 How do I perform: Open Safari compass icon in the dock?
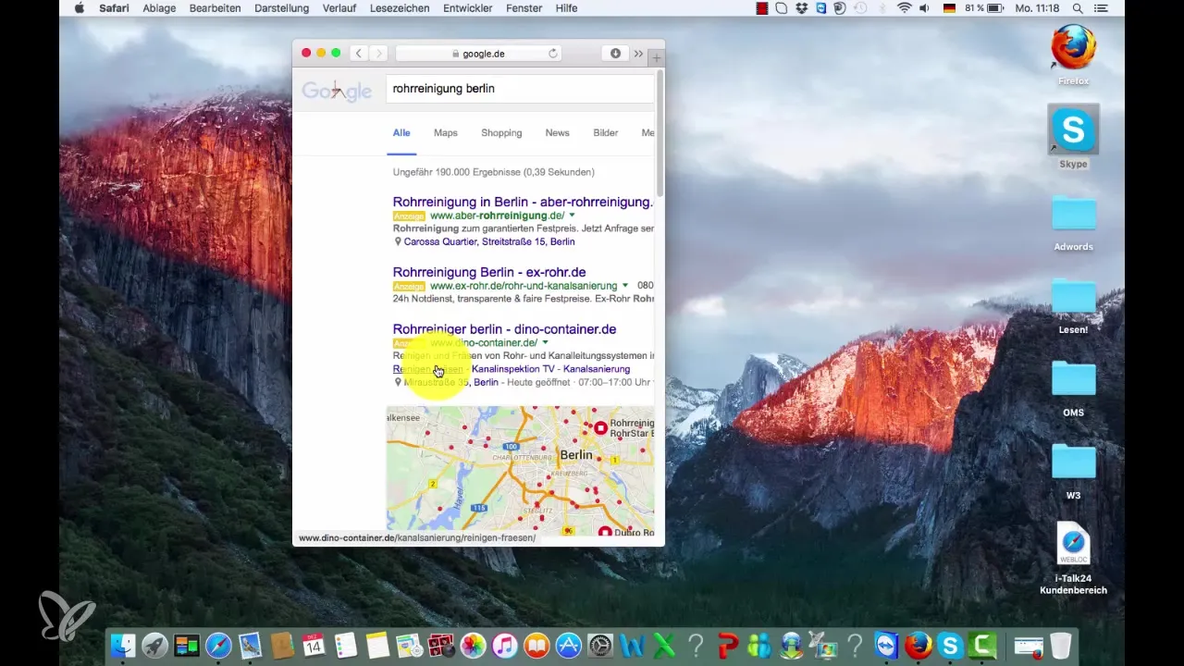(x=218, y=645)
